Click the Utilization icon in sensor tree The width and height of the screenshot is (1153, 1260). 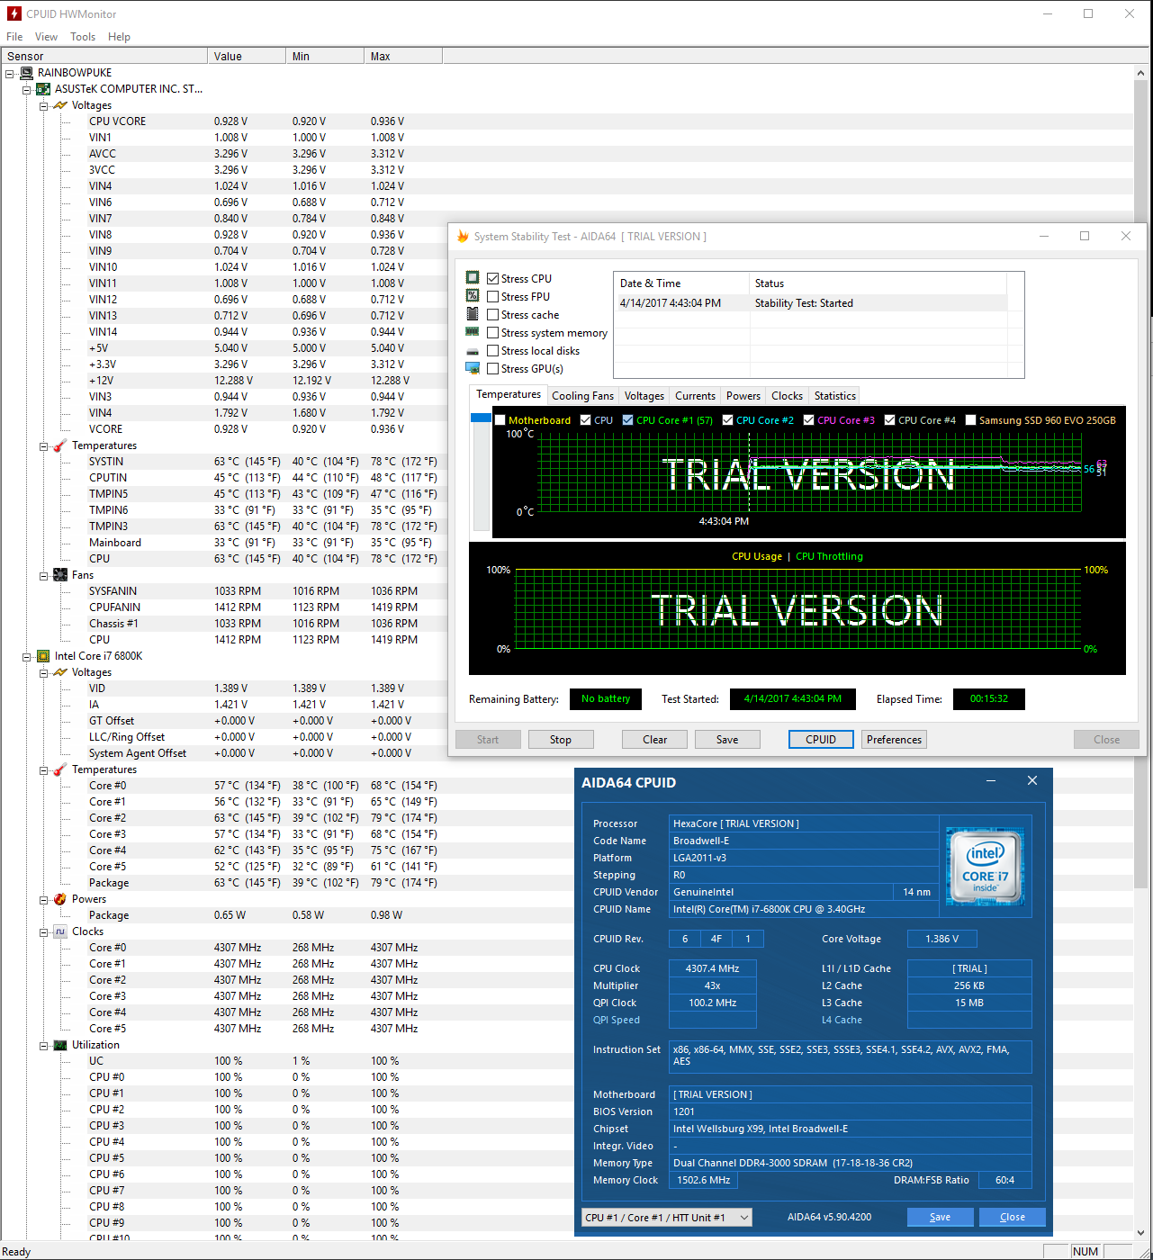coord(60,1045)
